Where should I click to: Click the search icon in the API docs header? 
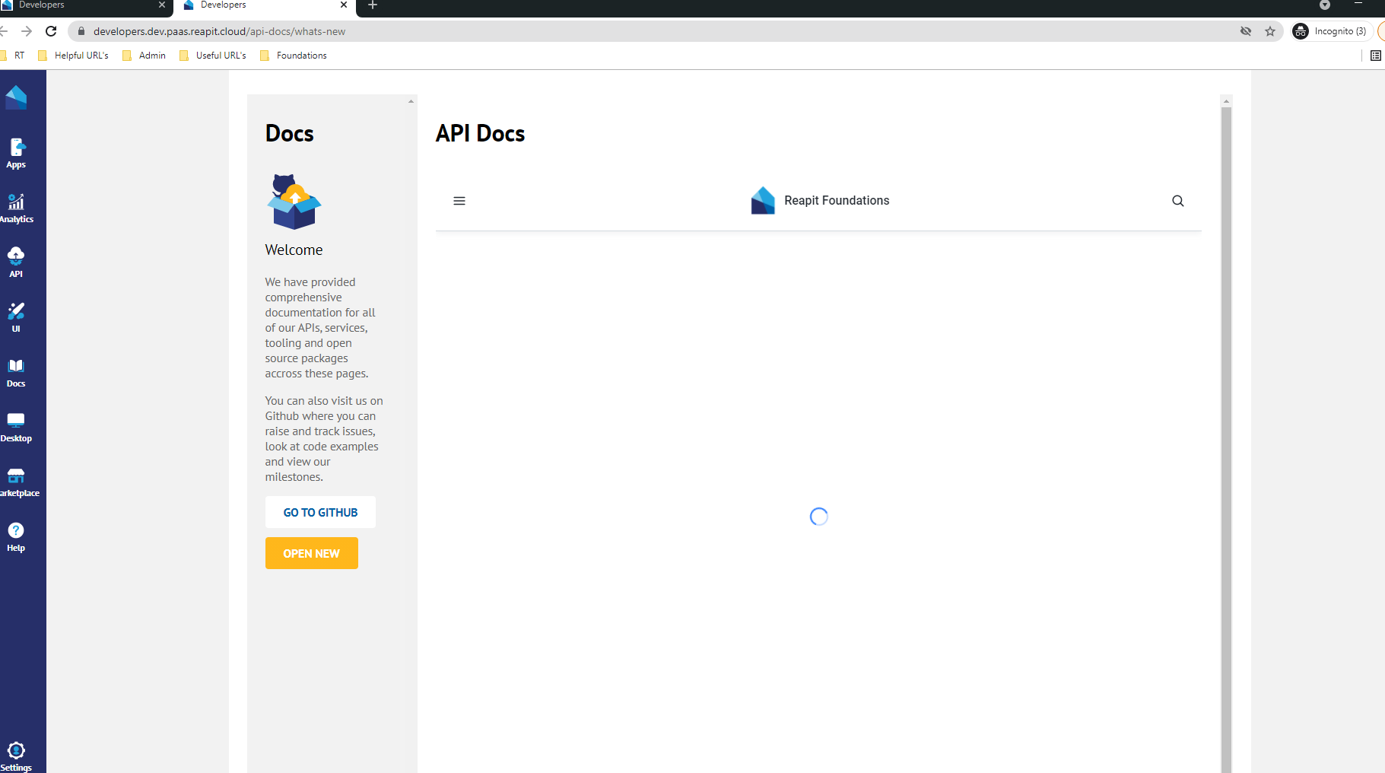point(1177,201)
